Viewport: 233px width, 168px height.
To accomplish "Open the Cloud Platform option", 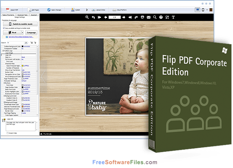I will [x=120, y=10].
